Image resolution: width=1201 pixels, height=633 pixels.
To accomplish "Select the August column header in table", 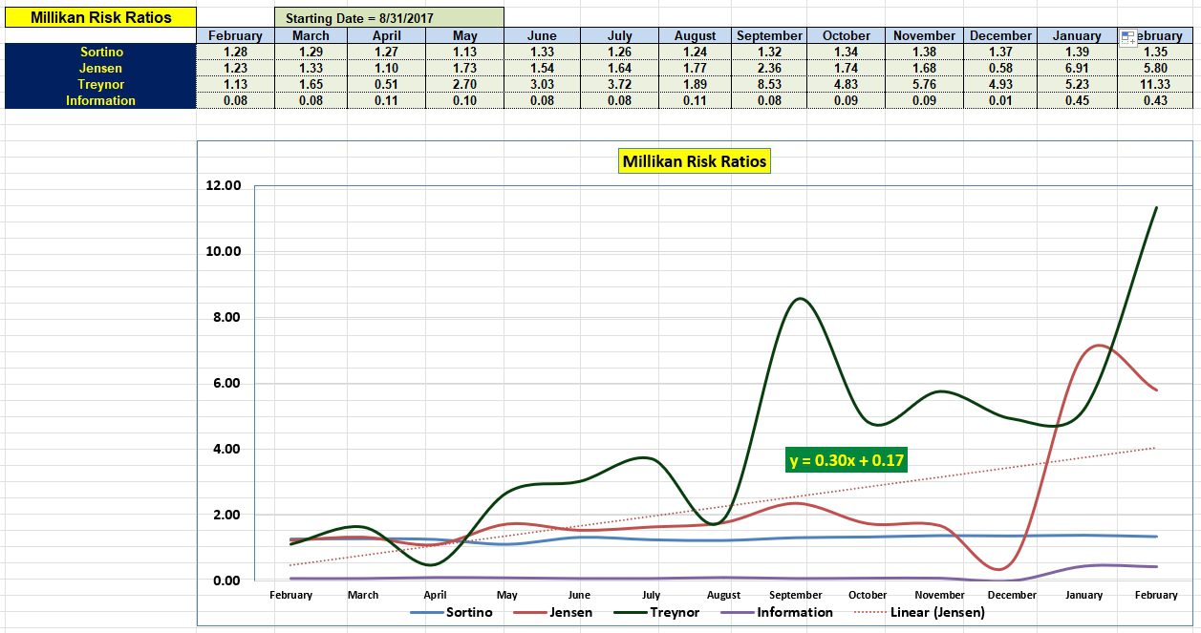I will coord(696,35).
